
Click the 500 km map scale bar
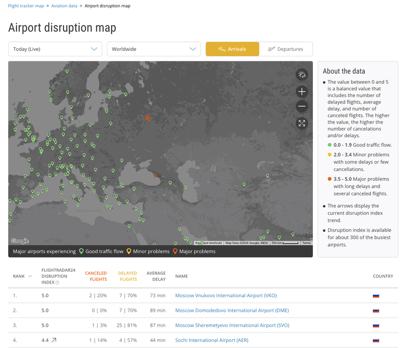pyautogui.click(x=285, y=243)
